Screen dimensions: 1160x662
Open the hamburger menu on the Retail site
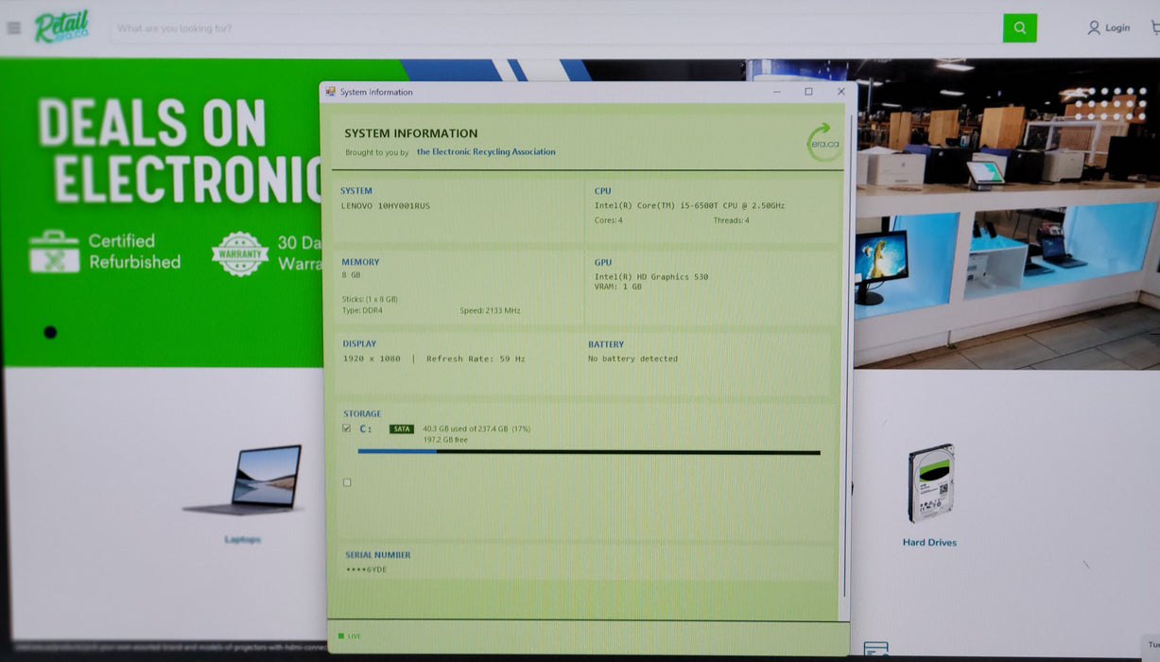coord(13,27)
